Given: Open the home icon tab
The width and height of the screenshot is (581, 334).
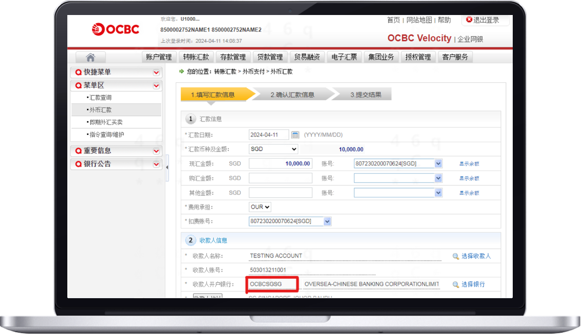Looking at the screenshot, I should pyautogui.click(x=91, y=57).
